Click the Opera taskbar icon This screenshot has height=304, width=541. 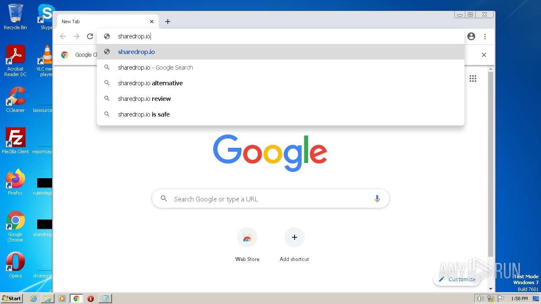90,299
